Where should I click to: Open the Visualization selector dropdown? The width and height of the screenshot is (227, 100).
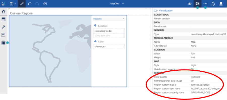pos(164,11)
